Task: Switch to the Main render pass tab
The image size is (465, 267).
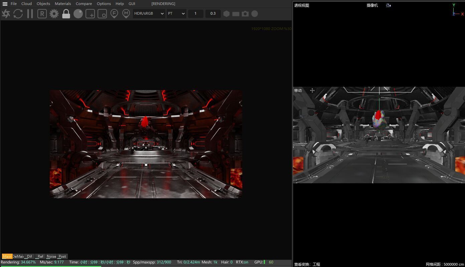Action: click(x=7, y=256)
